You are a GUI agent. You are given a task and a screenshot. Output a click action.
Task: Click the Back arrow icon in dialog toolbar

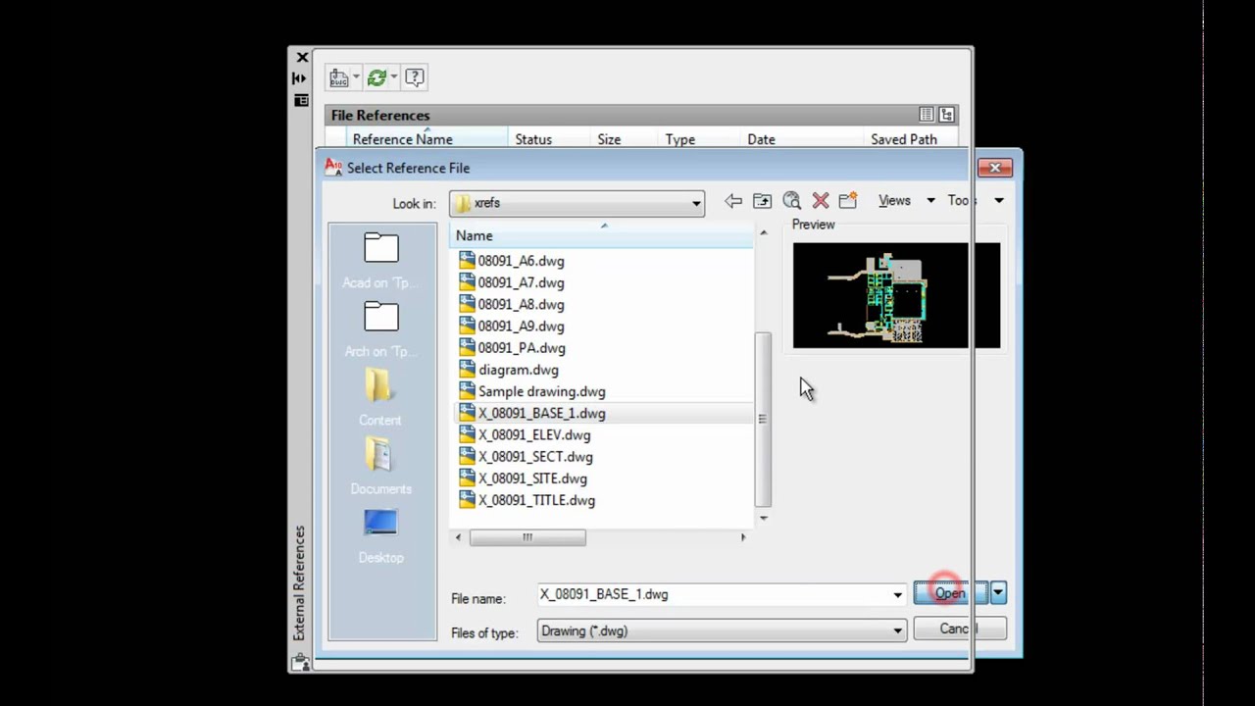(733, 201)
